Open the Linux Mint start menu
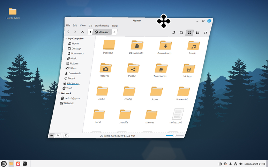The height and width of the screenshot is (167, 268). (4, 164)
